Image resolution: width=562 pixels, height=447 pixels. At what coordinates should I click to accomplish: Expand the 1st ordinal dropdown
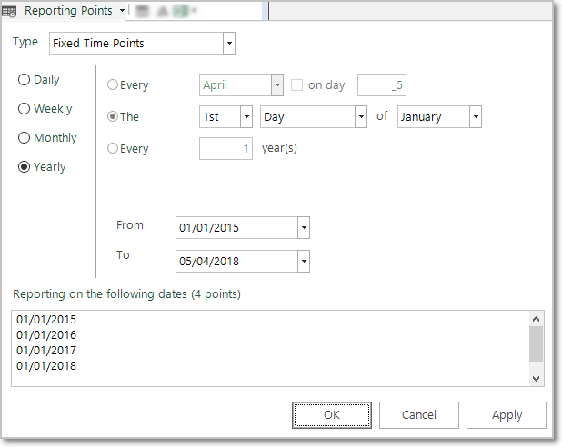pos(246,117)
